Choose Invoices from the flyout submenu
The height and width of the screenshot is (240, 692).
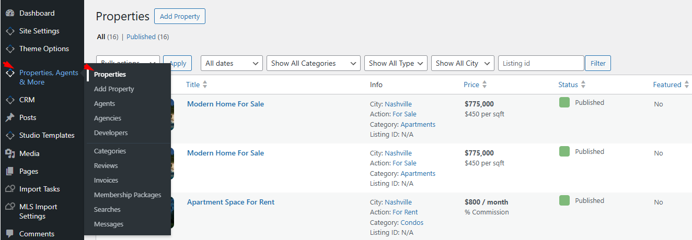[106, 181]
